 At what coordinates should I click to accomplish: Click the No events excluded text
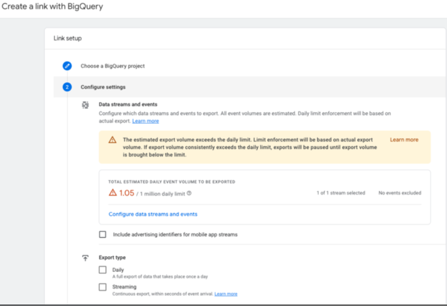399,193
